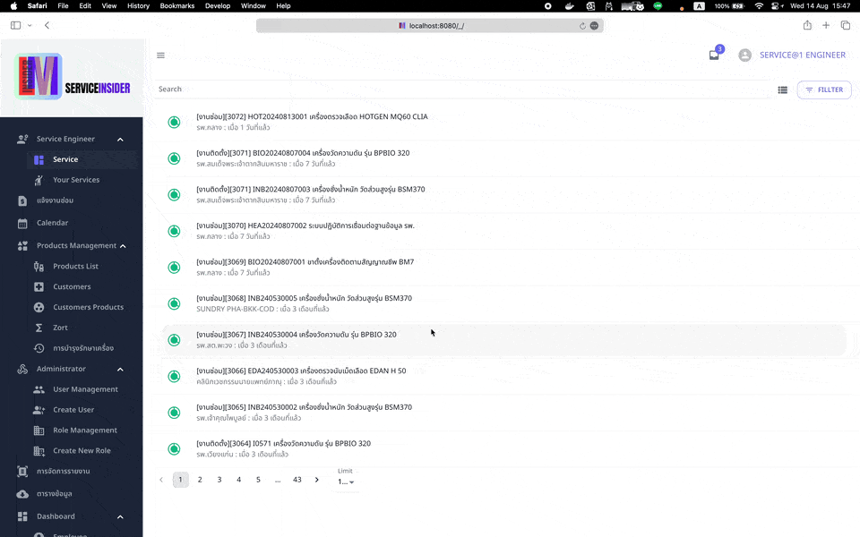Toggle the status circle on job I0571
Viewport: 860px width, 537px height.
tap(174, 447)
